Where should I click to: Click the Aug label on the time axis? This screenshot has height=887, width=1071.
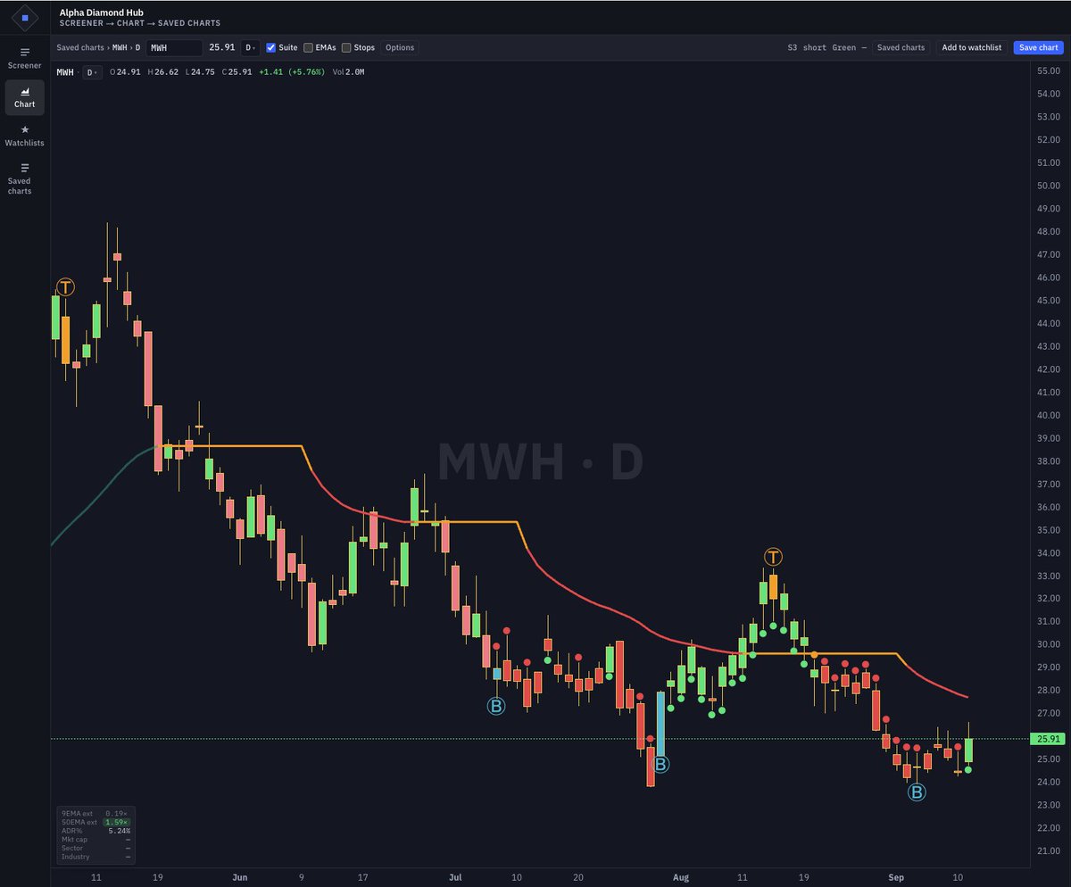[681, 877]
